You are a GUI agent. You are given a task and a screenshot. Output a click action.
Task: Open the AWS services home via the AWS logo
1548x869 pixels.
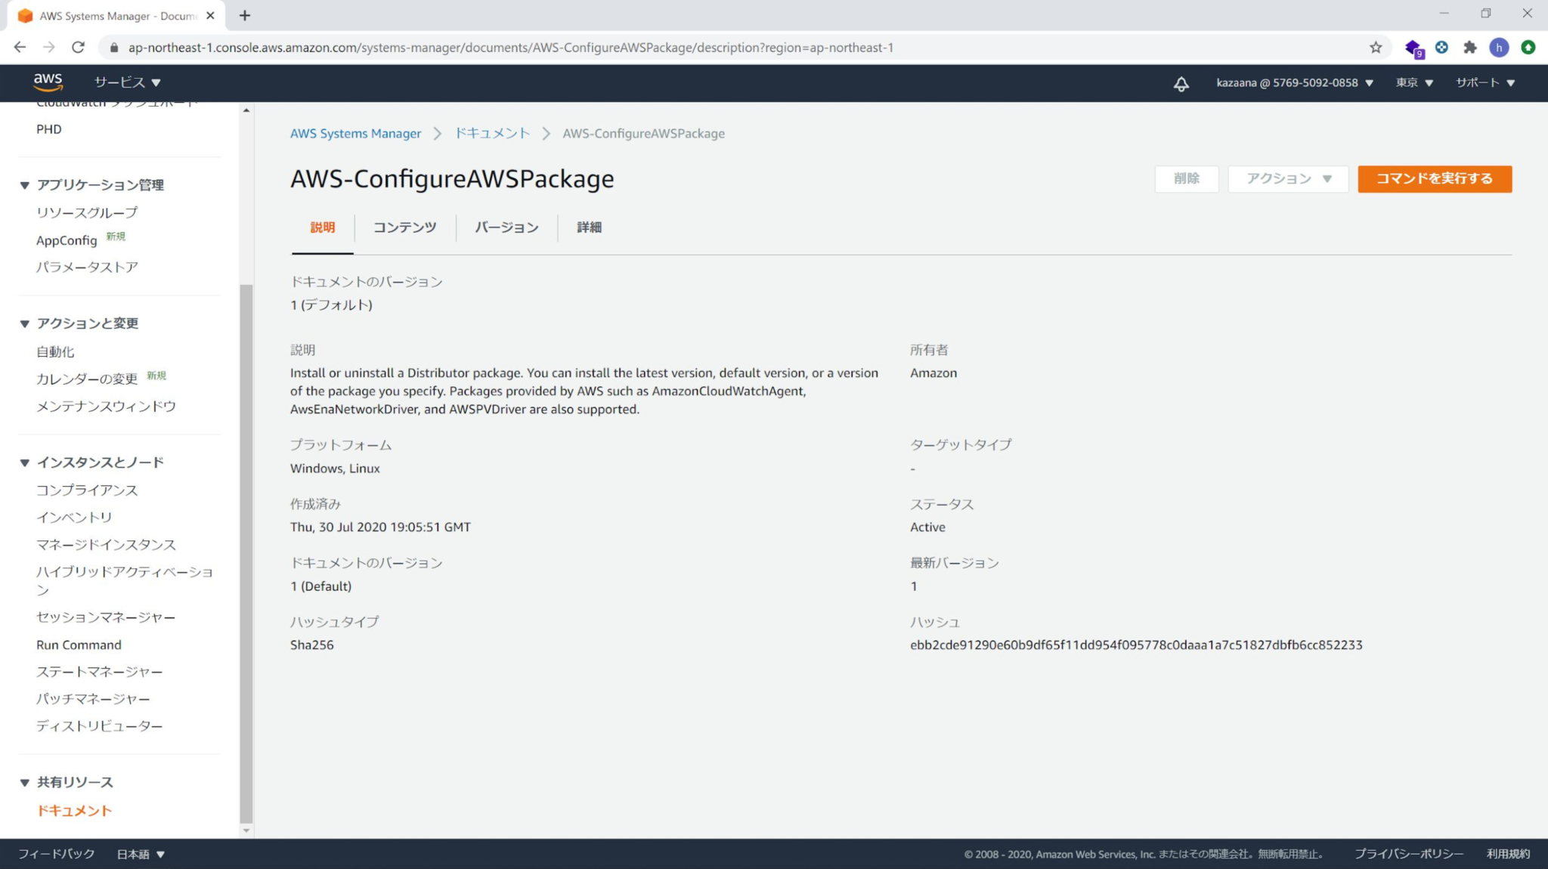(48, 82)
